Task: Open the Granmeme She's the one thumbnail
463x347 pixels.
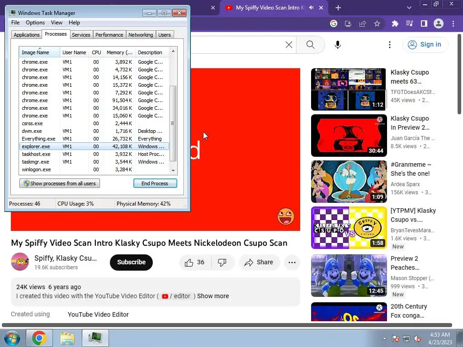Action: coord(349,182)
